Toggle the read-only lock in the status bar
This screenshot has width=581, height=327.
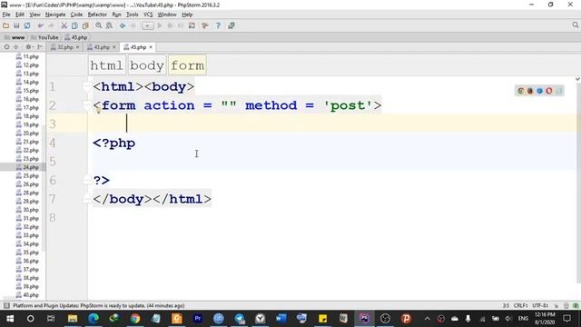pos(556,305)
